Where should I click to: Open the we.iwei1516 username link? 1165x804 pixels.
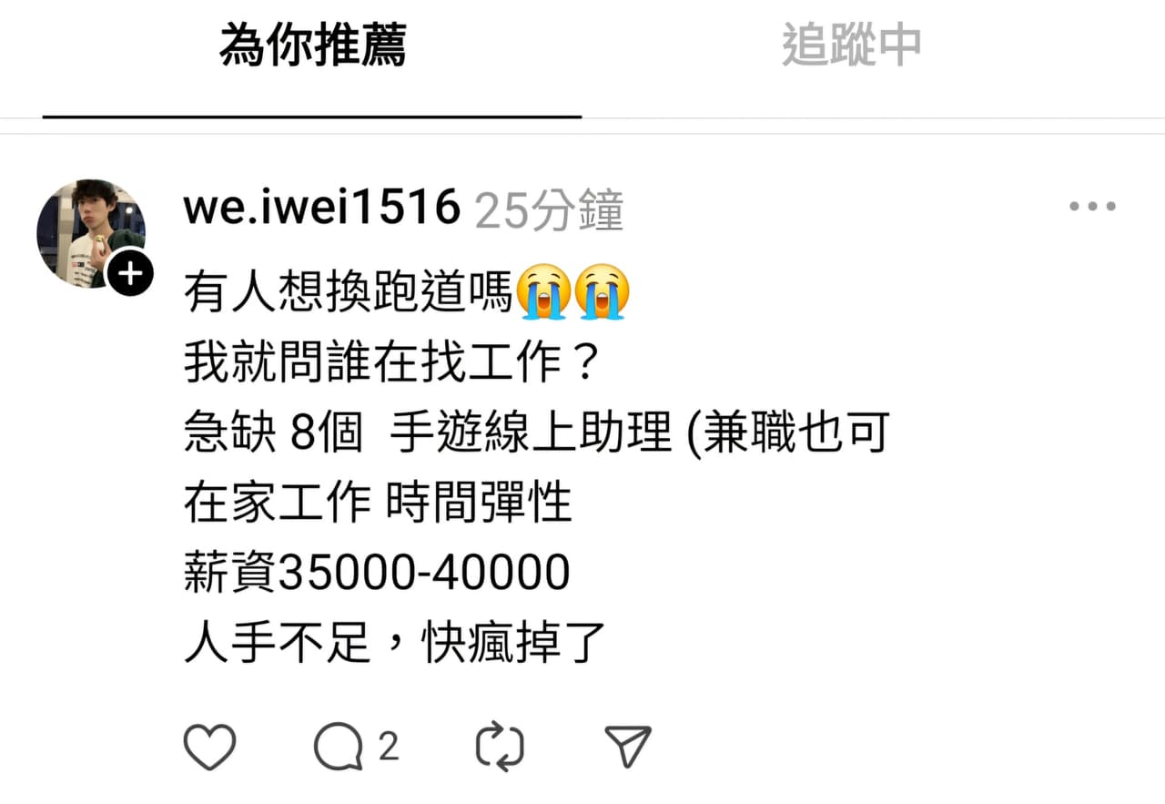coord(322,209)
